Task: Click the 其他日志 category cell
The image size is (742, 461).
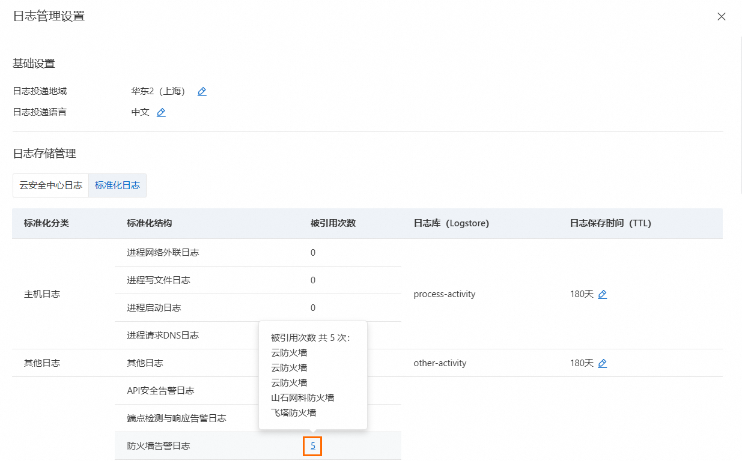Action: (x=42, y=363)
